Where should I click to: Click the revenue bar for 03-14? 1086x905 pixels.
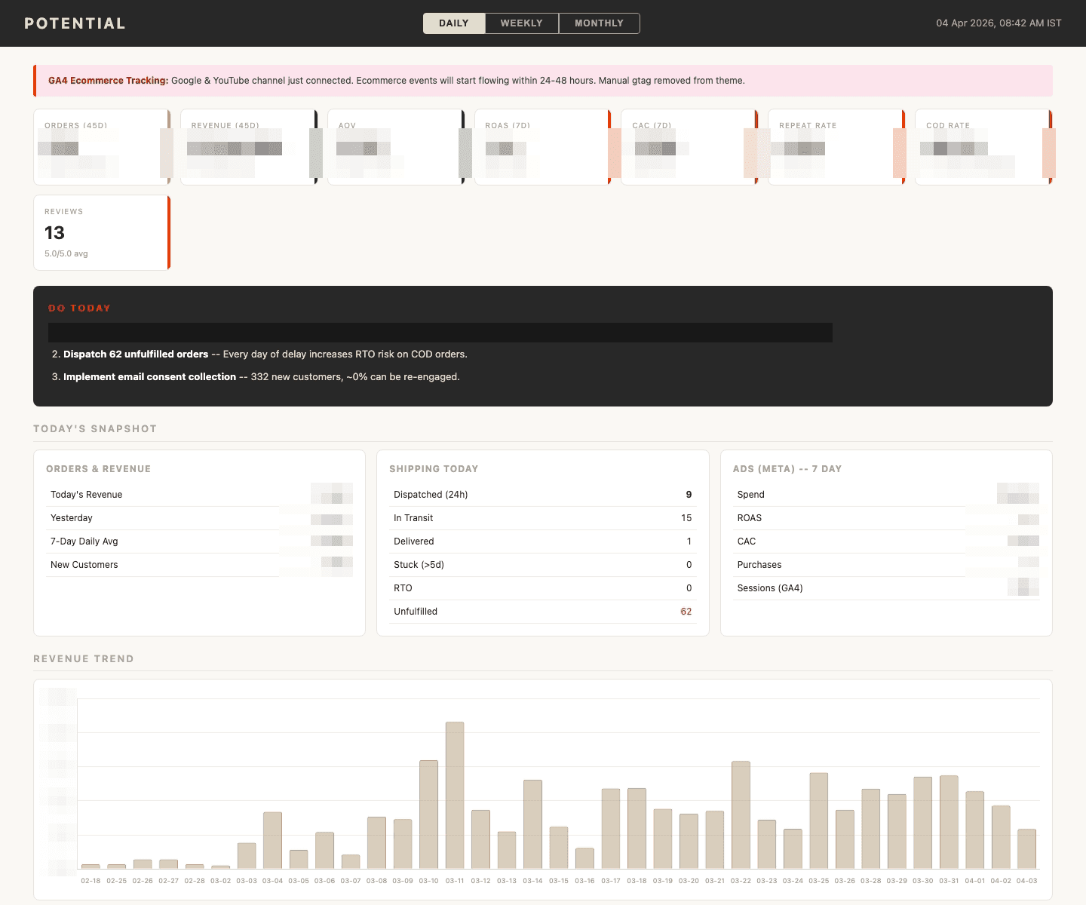pyautogui.click(x=532, y=824)
